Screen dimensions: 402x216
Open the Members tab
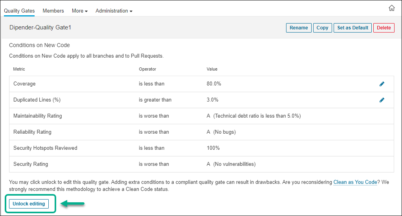[x=53, y=11]
